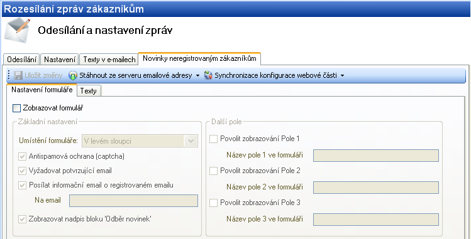The width and height of the screenshot is (471, 239).
Task: Switch to the Odesílání tab
Action: tap(21, 60)
